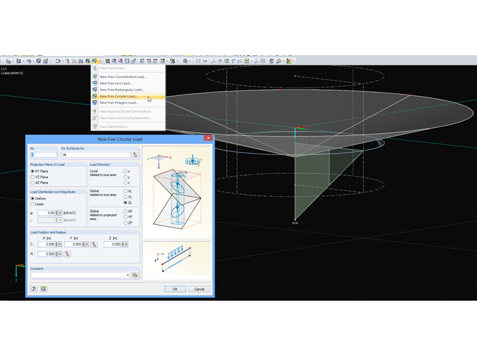Select local load direction y
477x357 pixels.
(x=126, y=177)
